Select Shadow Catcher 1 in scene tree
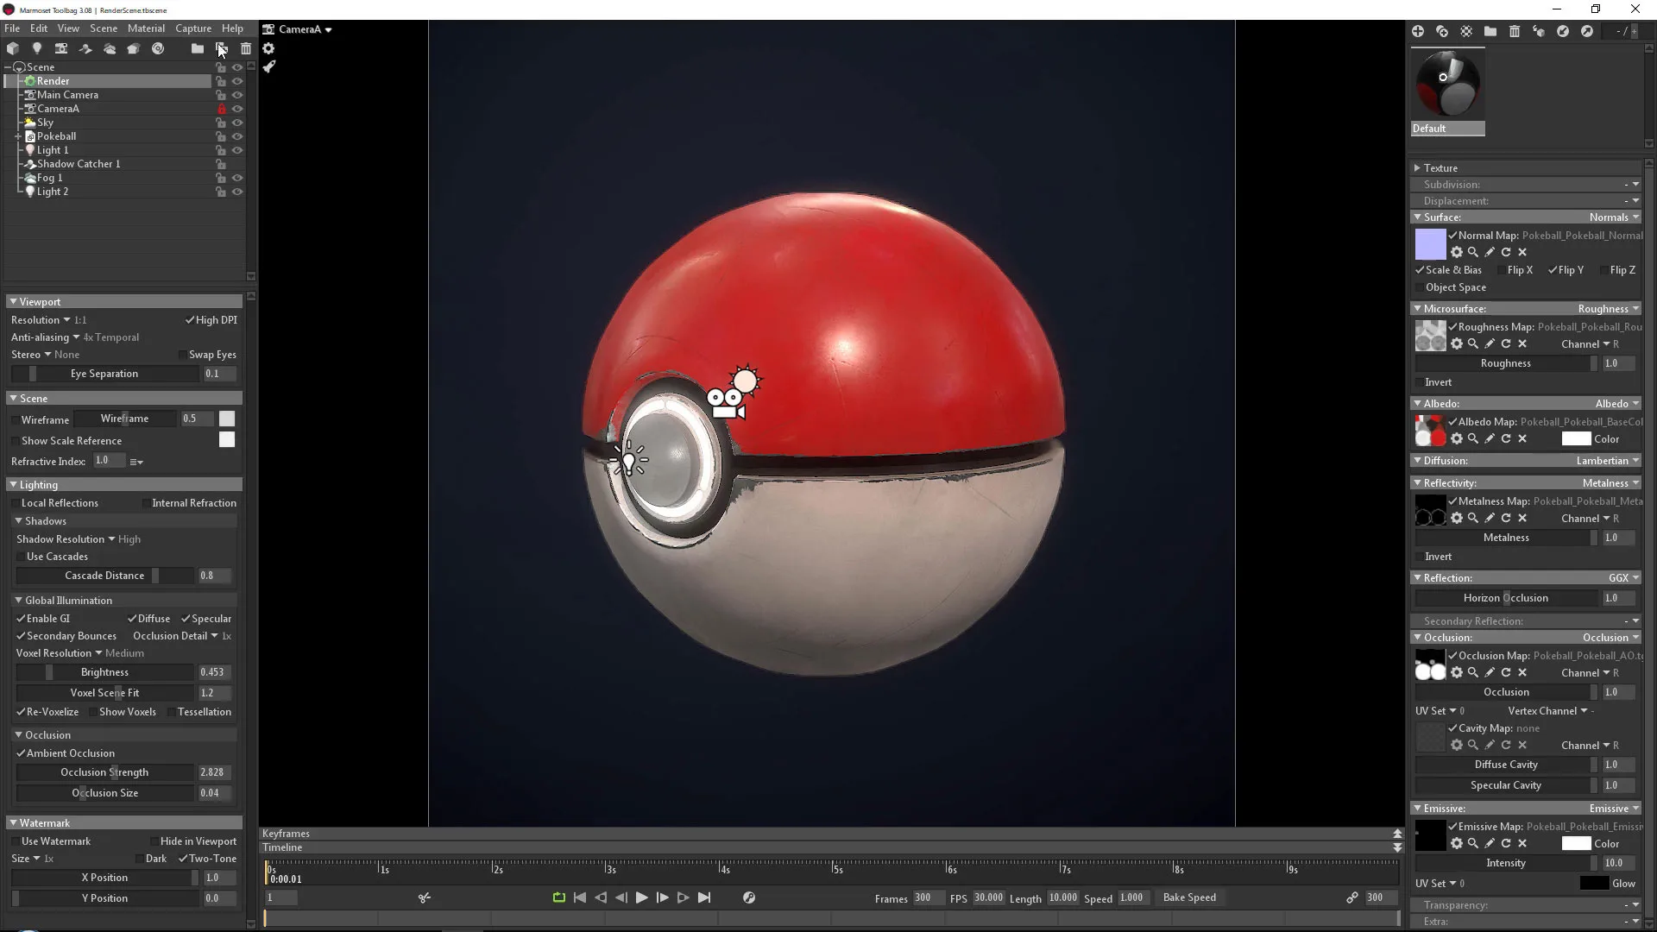Screen dimensions: 1657x932 point(79,164)
